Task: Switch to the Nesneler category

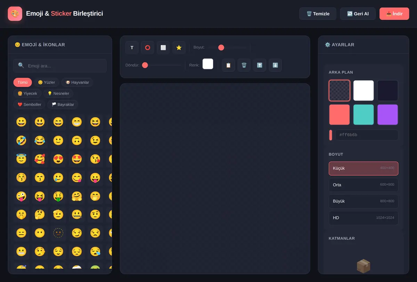Action: (x=58, y=93)
